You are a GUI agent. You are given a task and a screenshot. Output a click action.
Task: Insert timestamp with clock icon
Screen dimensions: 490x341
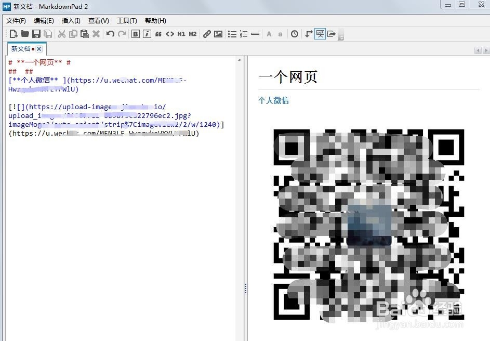click(295, 34)
